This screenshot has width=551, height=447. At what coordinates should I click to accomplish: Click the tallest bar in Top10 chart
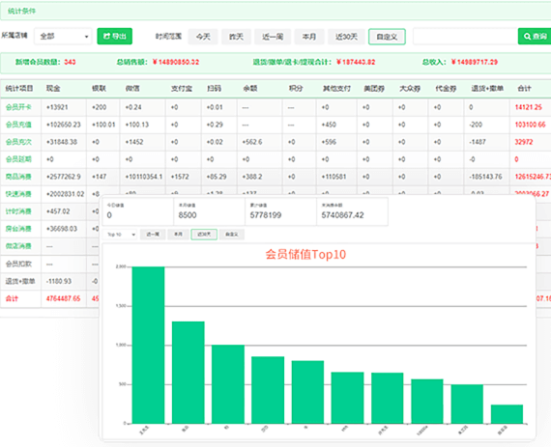(x=148, y=346)
